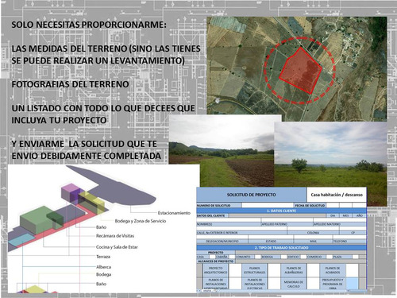Click the blank field beside 'NUMERO DE SOLICITUD'
397x298 pixels.
coord(268,205)
